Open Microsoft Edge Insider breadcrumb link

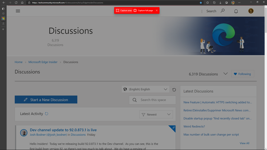point(43,62)
